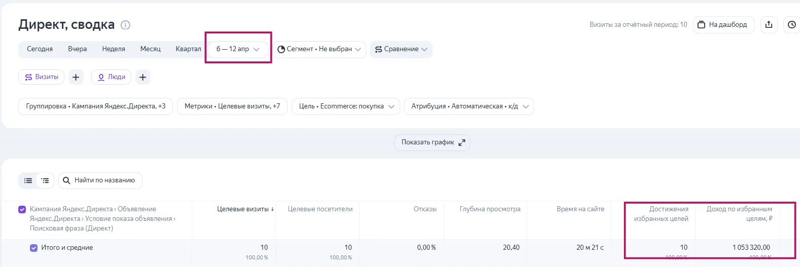Open Метрики • Целевые визиты, +7 settings

point(232,106)
